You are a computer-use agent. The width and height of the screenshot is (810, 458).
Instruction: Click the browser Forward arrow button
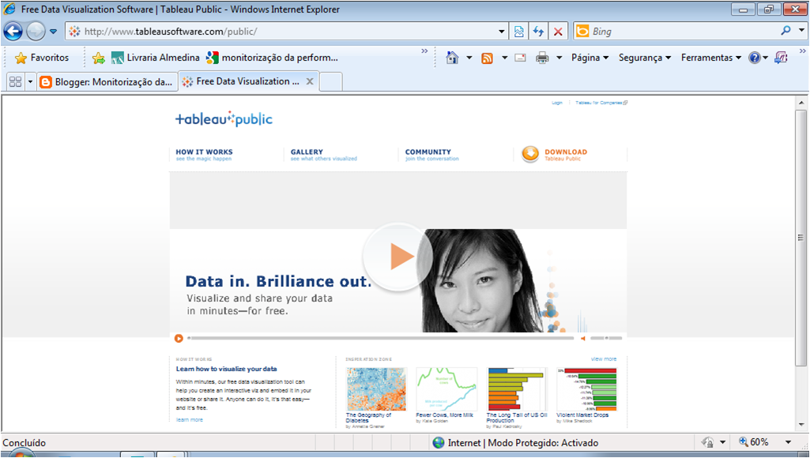point(36,32)
